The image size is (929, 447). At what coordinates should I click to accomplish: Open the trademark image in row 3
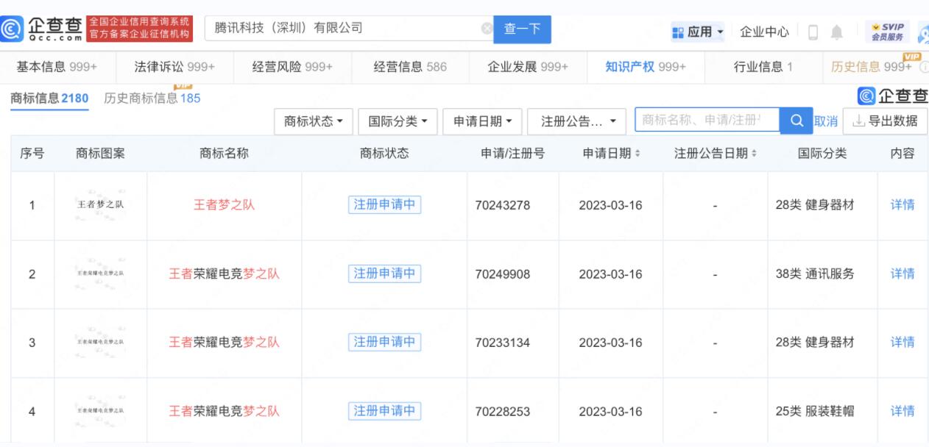pos(100,343)
